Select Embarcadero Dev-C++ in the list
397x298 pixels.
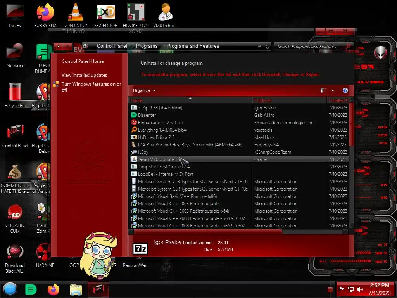[239, 122]
